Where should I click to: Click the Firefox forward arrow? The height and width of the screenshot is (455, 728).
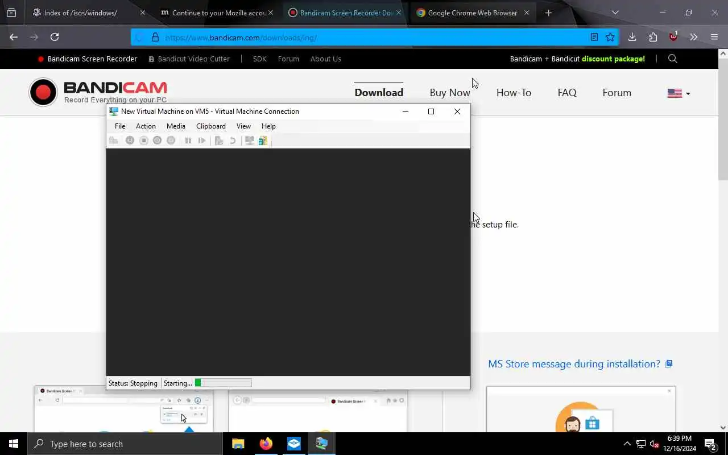(x=34, y=37)
